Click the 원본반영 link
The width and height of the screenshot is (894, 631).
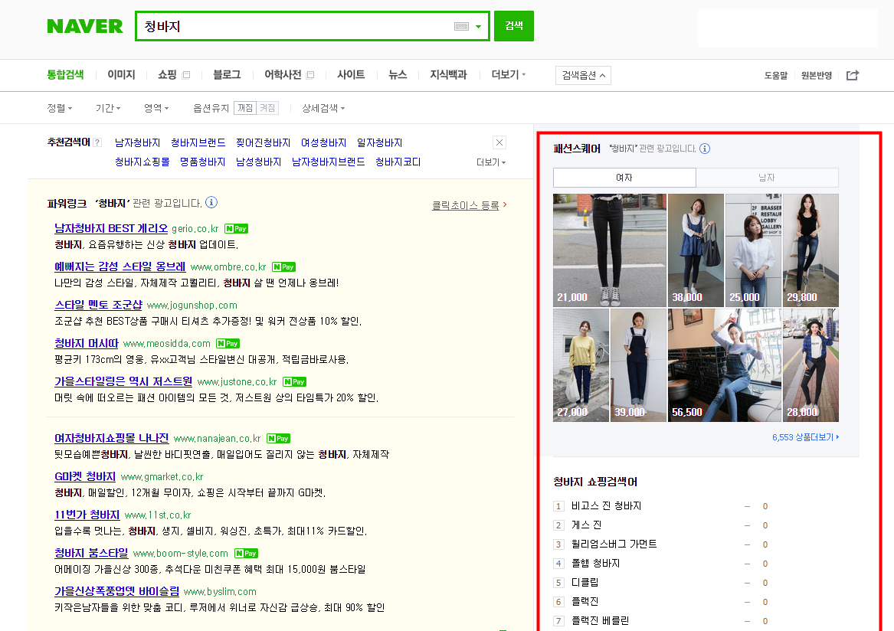click(817, 75)
